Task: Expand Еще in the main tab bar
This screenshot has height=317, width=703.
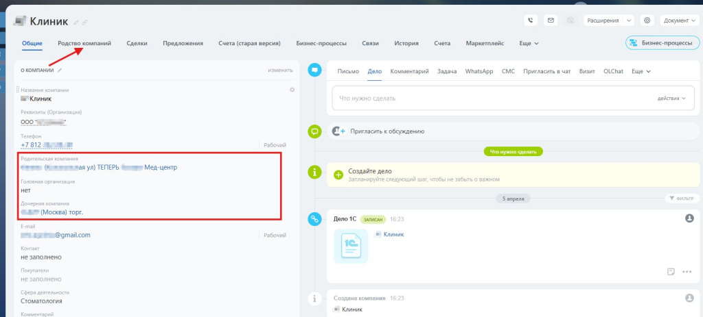Action: pyautogui.click(x=529, y=43)
